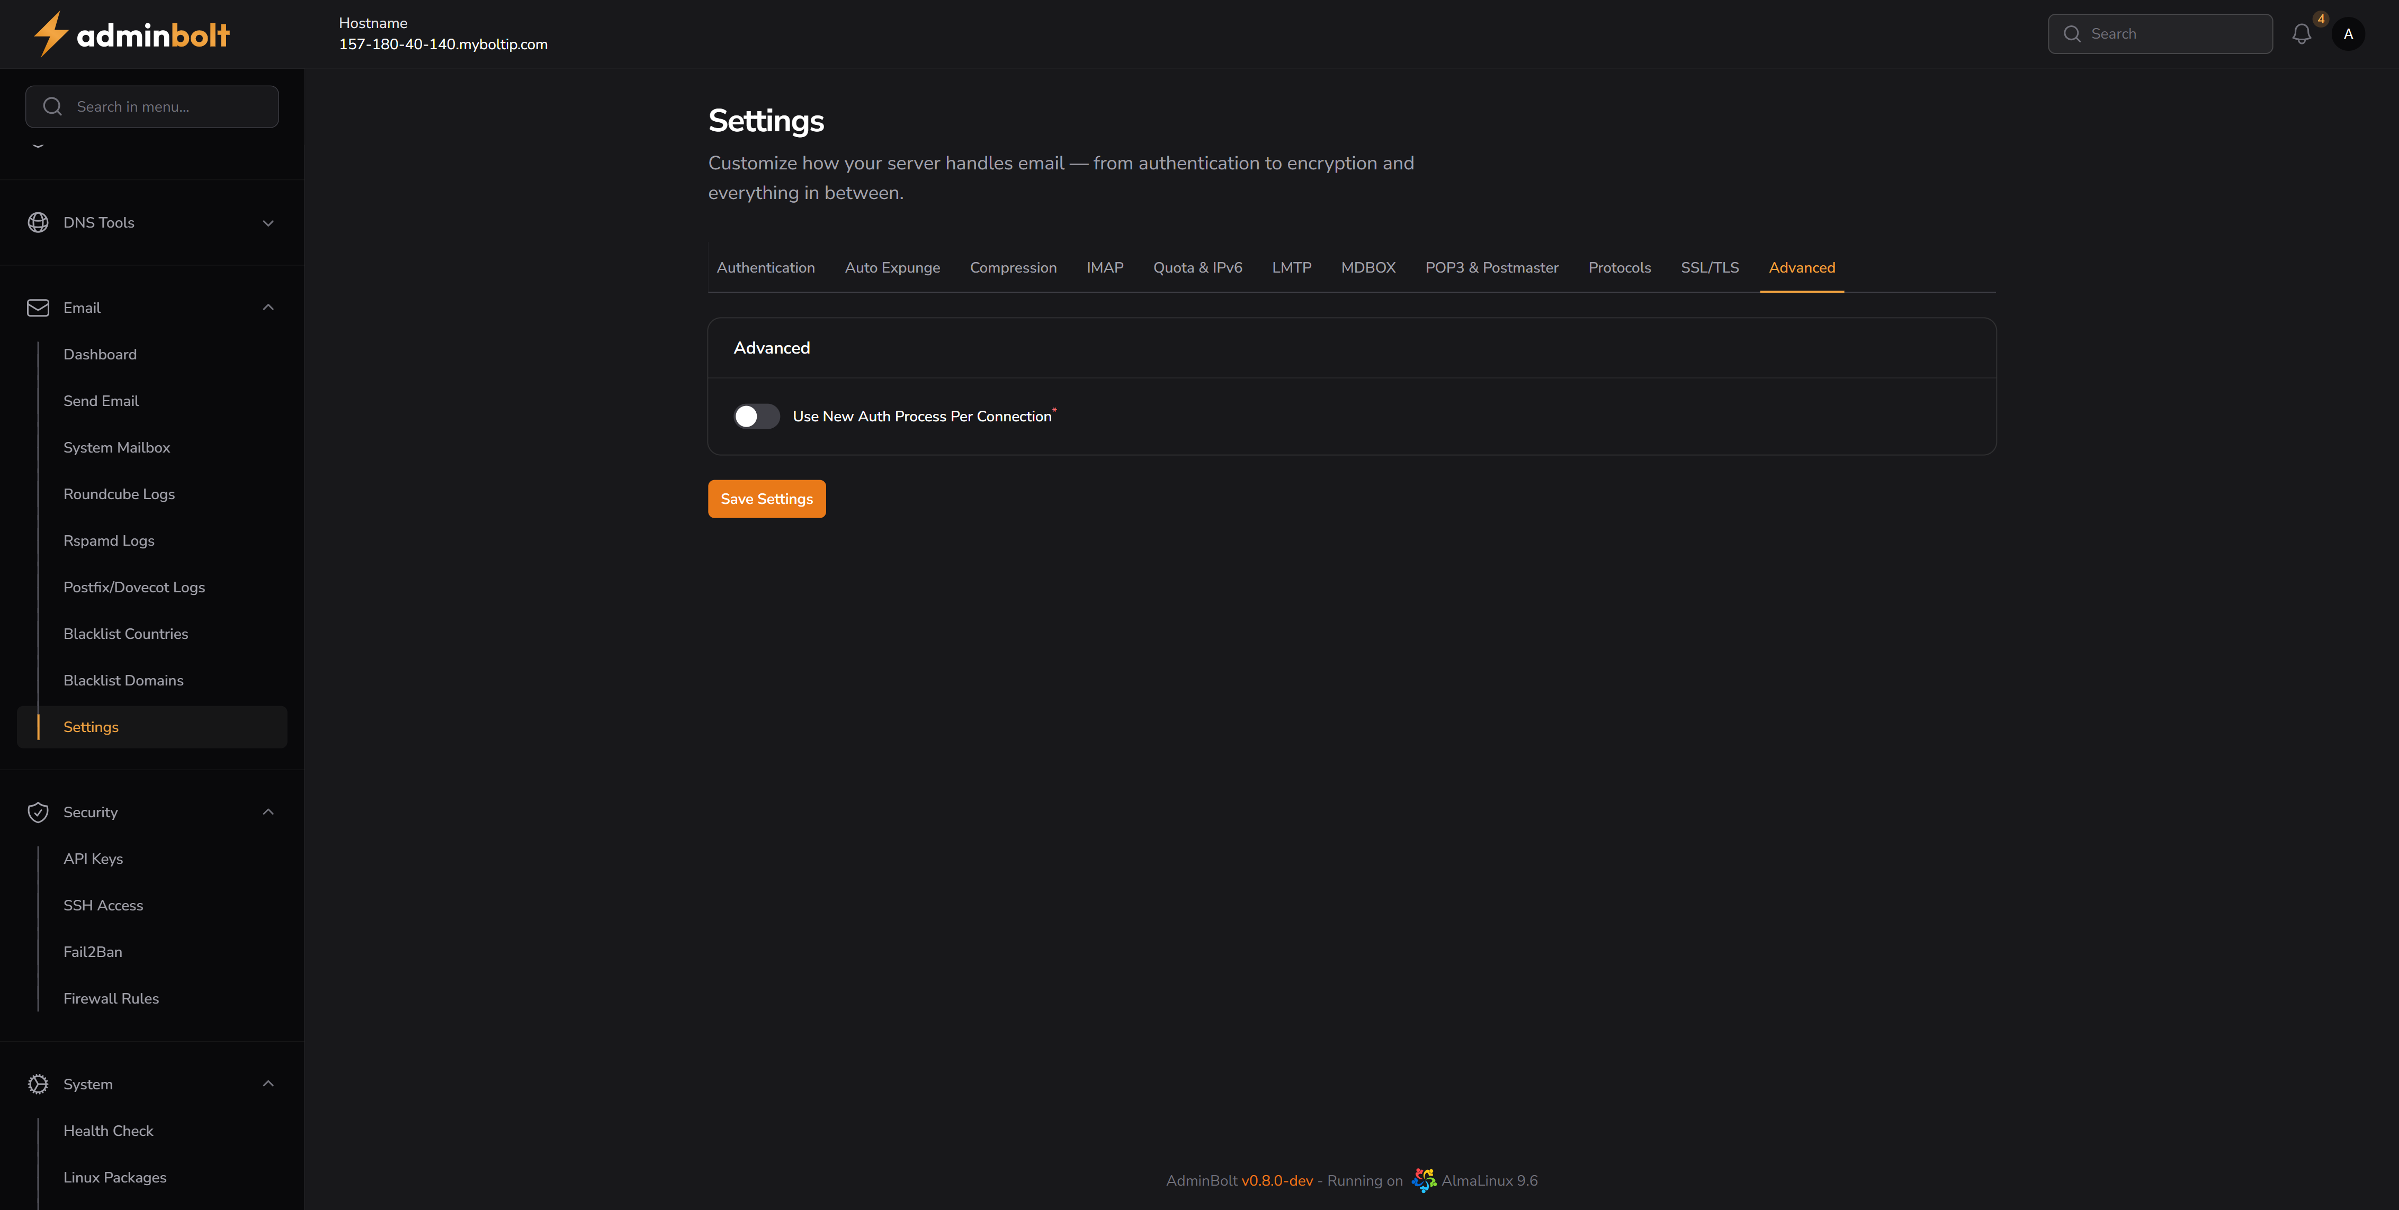Switch to the Authentication tab
The height and width of the screenshot is (1210, 2399).
point(766,268)
